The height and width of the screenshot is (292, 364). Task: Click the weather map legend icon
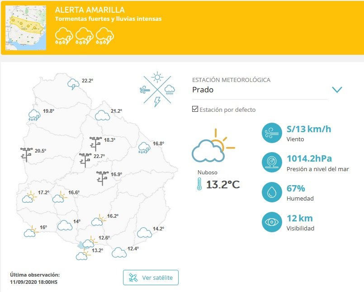[157, 89]
